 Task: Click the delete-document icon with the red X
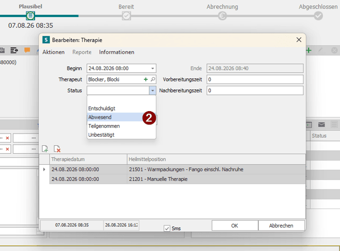tap(57, 149)
